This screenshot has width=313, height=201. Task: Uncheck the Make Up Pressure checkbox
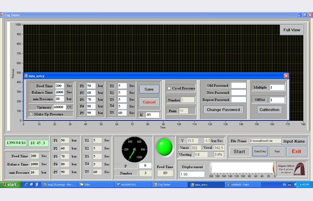31,114
